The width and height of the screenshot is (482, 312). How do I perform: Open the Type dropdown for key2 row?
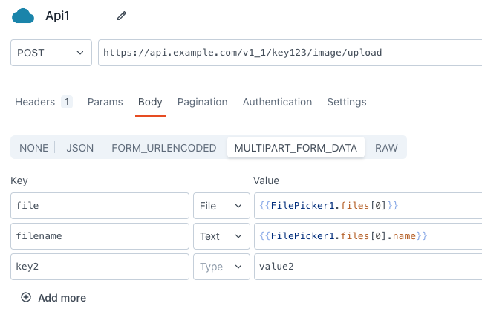point(221,267)
